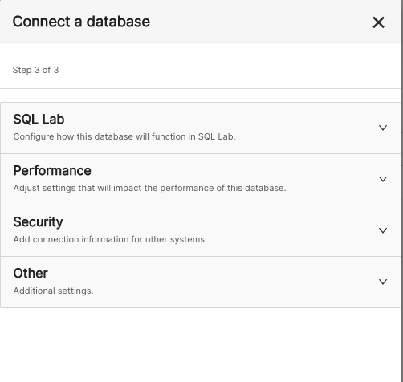The width and height of the screenshot is (403, 382).
Task: Click the Other heading
Action: pyautogui.click(x=31, y=273)
